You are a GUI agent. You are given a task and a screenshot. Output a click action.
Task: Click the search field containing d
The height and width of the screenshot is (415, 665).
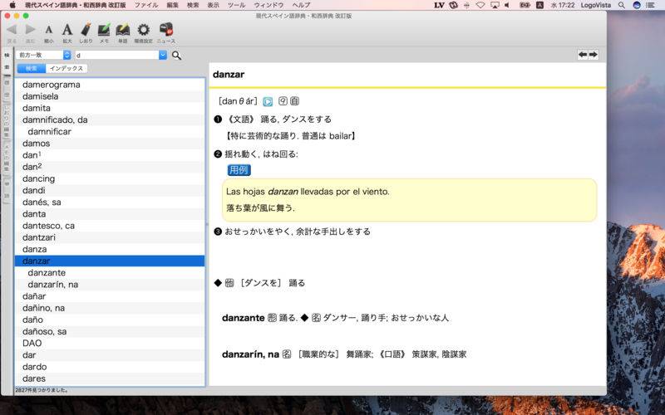117,55
